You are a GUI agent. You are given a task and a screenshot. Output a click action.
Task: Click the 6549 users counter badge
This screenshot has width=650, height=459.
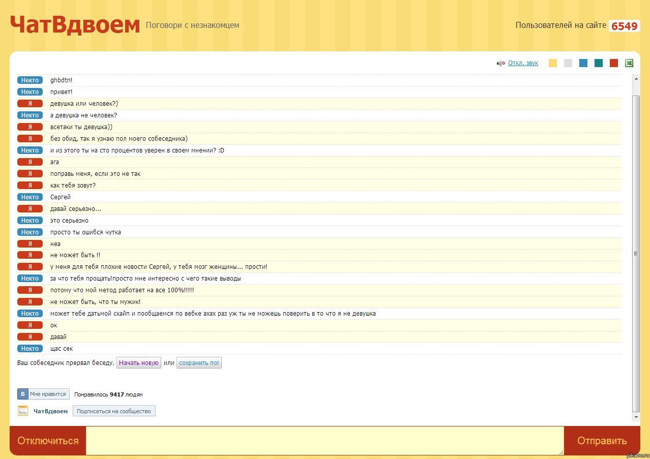point(624,26)
